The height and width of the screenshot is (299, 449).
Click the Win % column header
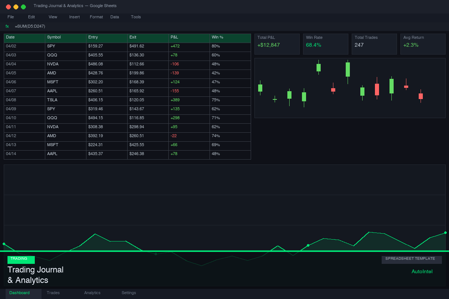point(230,37)
